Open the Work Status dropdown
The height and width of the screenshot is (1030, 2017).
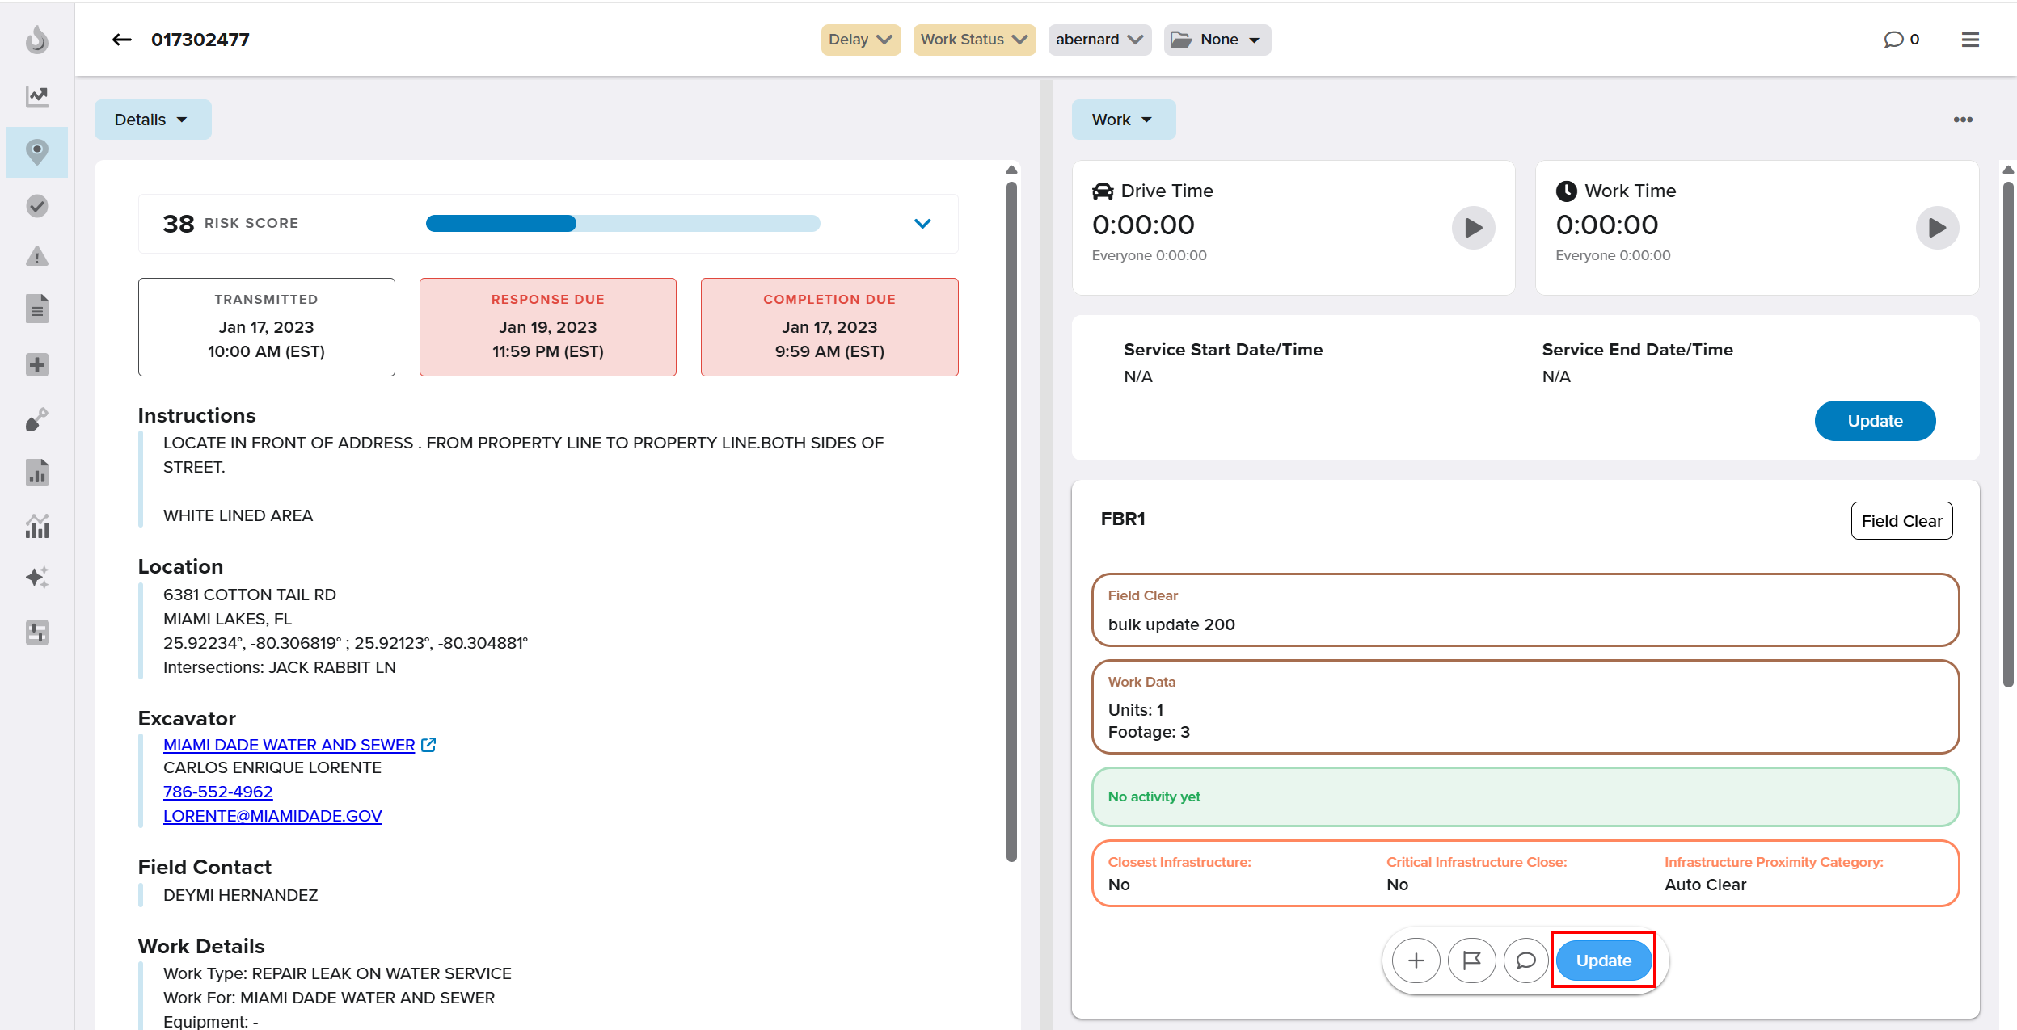[973, 40]
